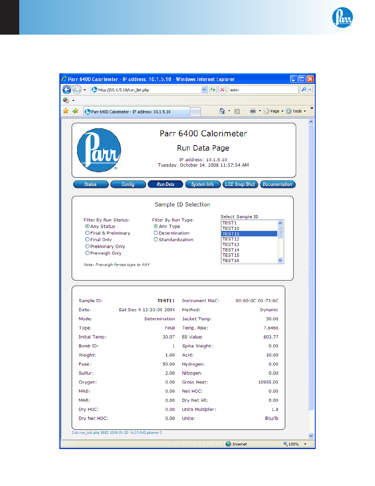Open the Run Data page button
This screenshot has width=375, height=486.
pos(165,184)
